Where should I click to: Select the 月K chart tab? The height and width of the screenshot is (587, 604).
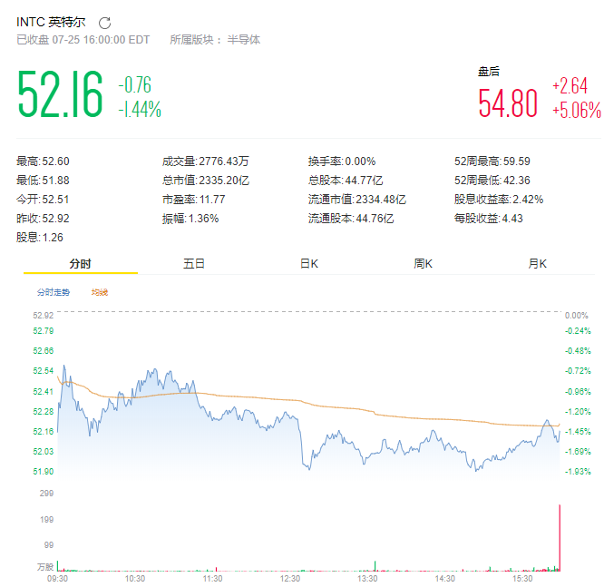click(x=538, y=264)
